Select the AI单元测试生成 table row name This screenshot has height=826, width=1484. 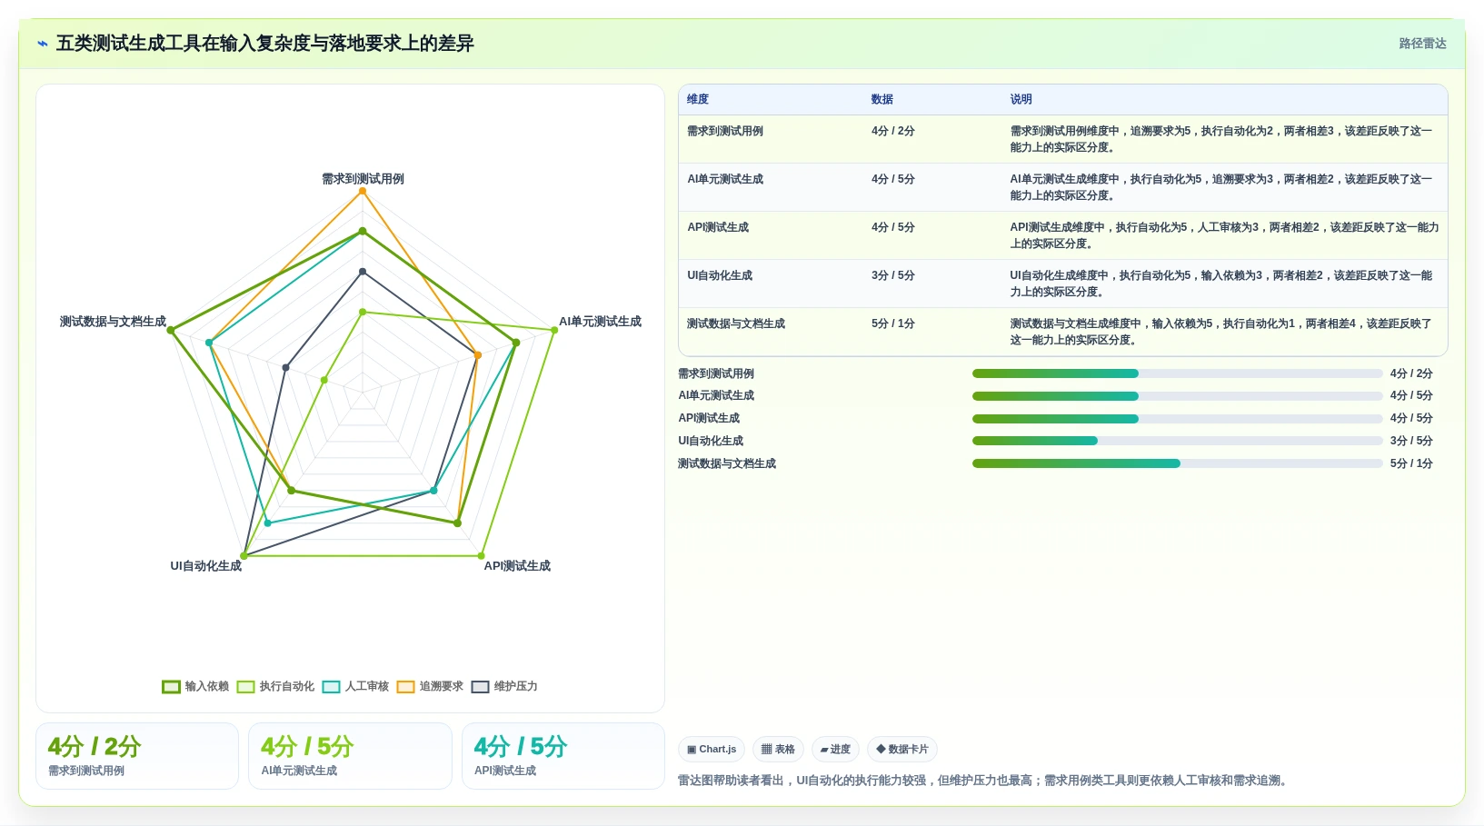pos(725,179)
